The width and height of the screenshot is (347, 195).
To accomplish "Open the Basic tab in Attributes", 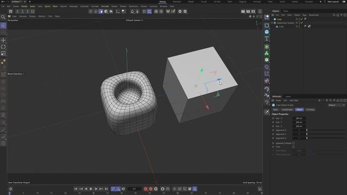I will click(275, 109).
